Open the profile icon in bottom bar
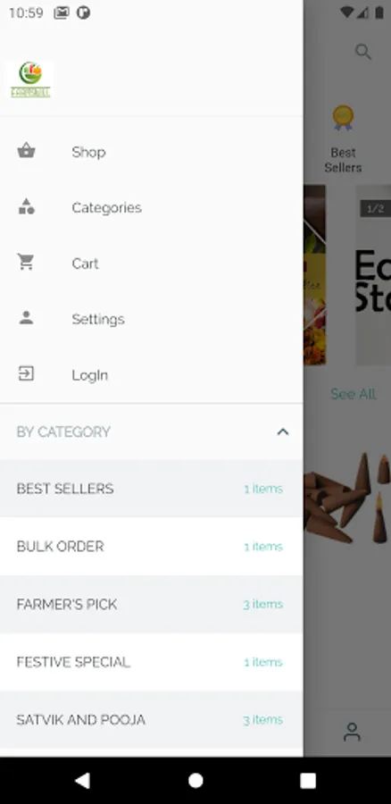The height and width of the screenshot is (804, 391). 352,733
